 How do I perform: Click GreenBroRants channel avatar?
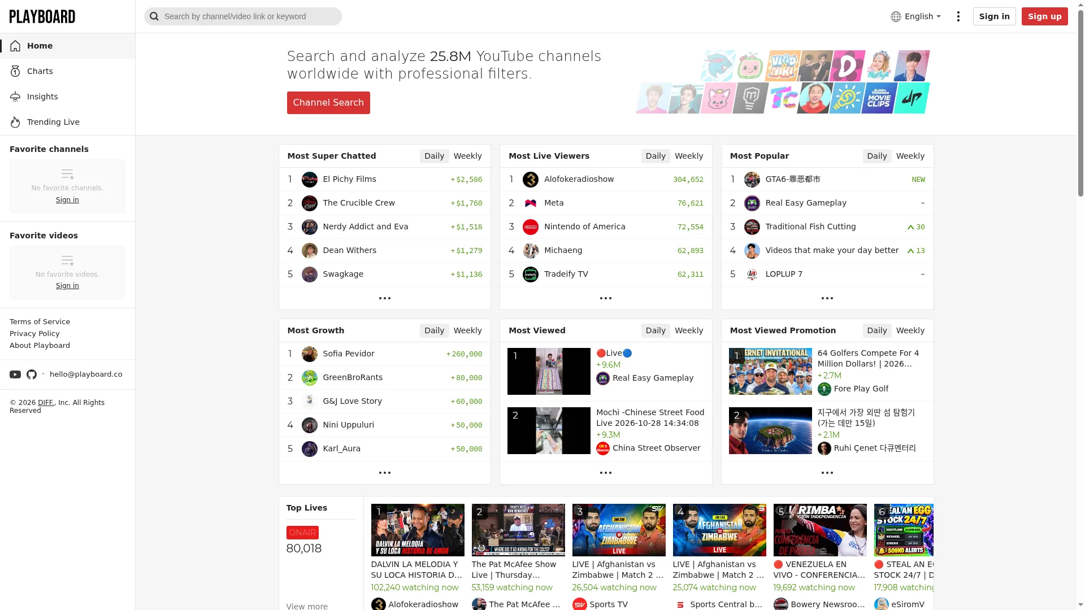[310, 378]
